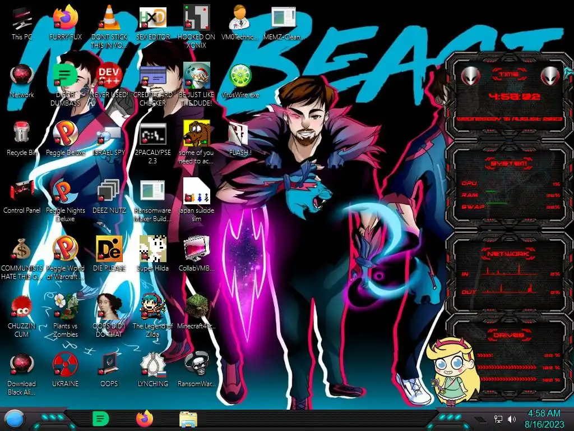Click the HxD shortcut icon
The height and width of the screenshot is (431, 574).
(x=152, y=17)
